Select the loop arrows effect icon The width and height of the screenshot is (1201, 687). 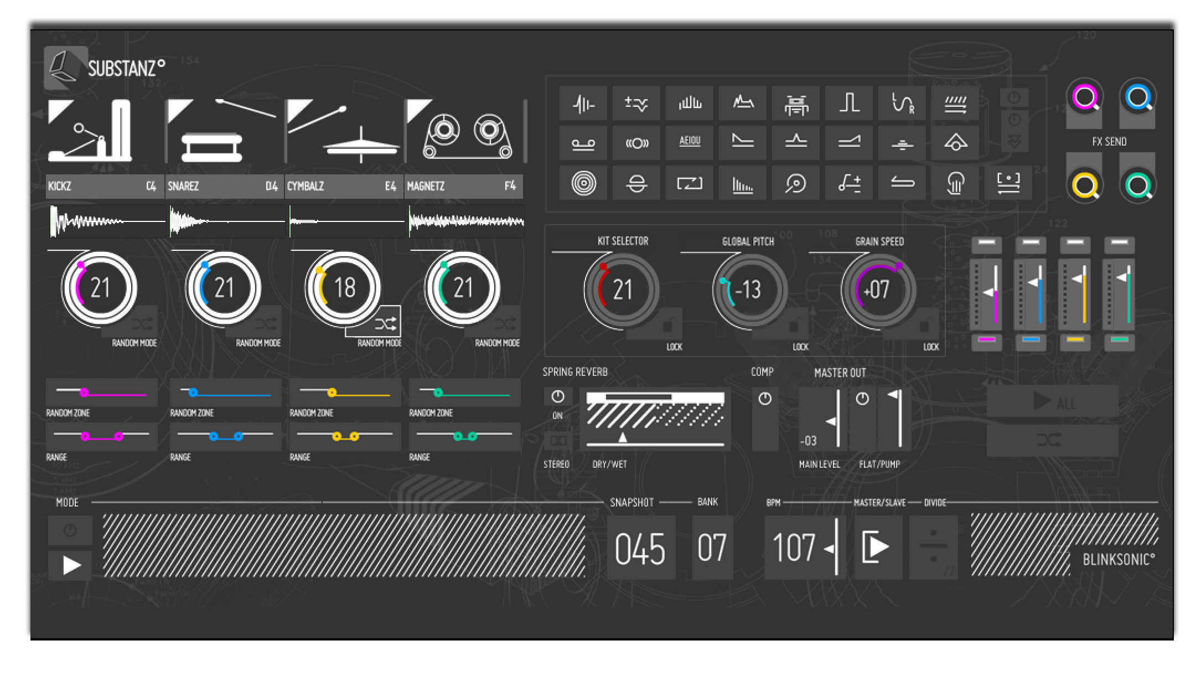(x=690, y=183)
